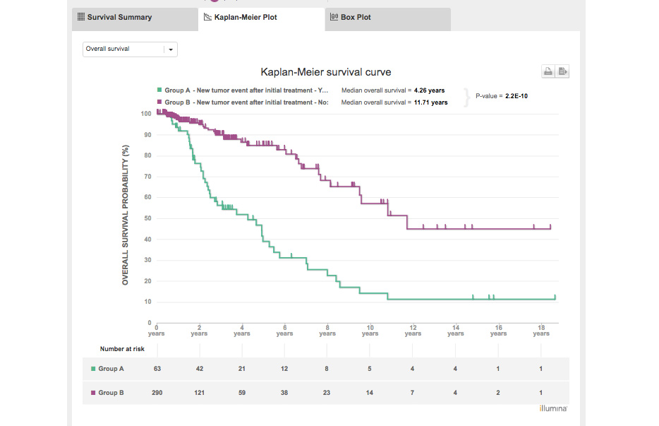The width and height of the screenshot is (659, 426).
Task: Click the Kaplan-Meier survival curve title
Action: pos(326,72)
